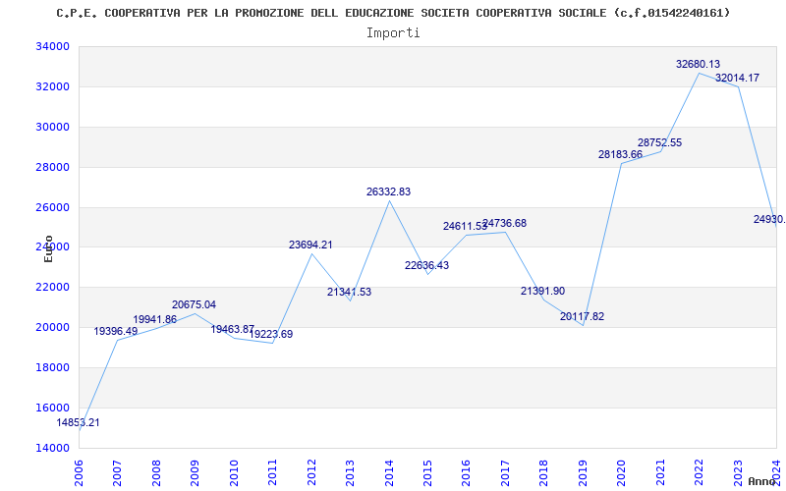Click the chart subtitle Importi
Image resolution: width=786 pixels, height=491 pixels.
393,33
